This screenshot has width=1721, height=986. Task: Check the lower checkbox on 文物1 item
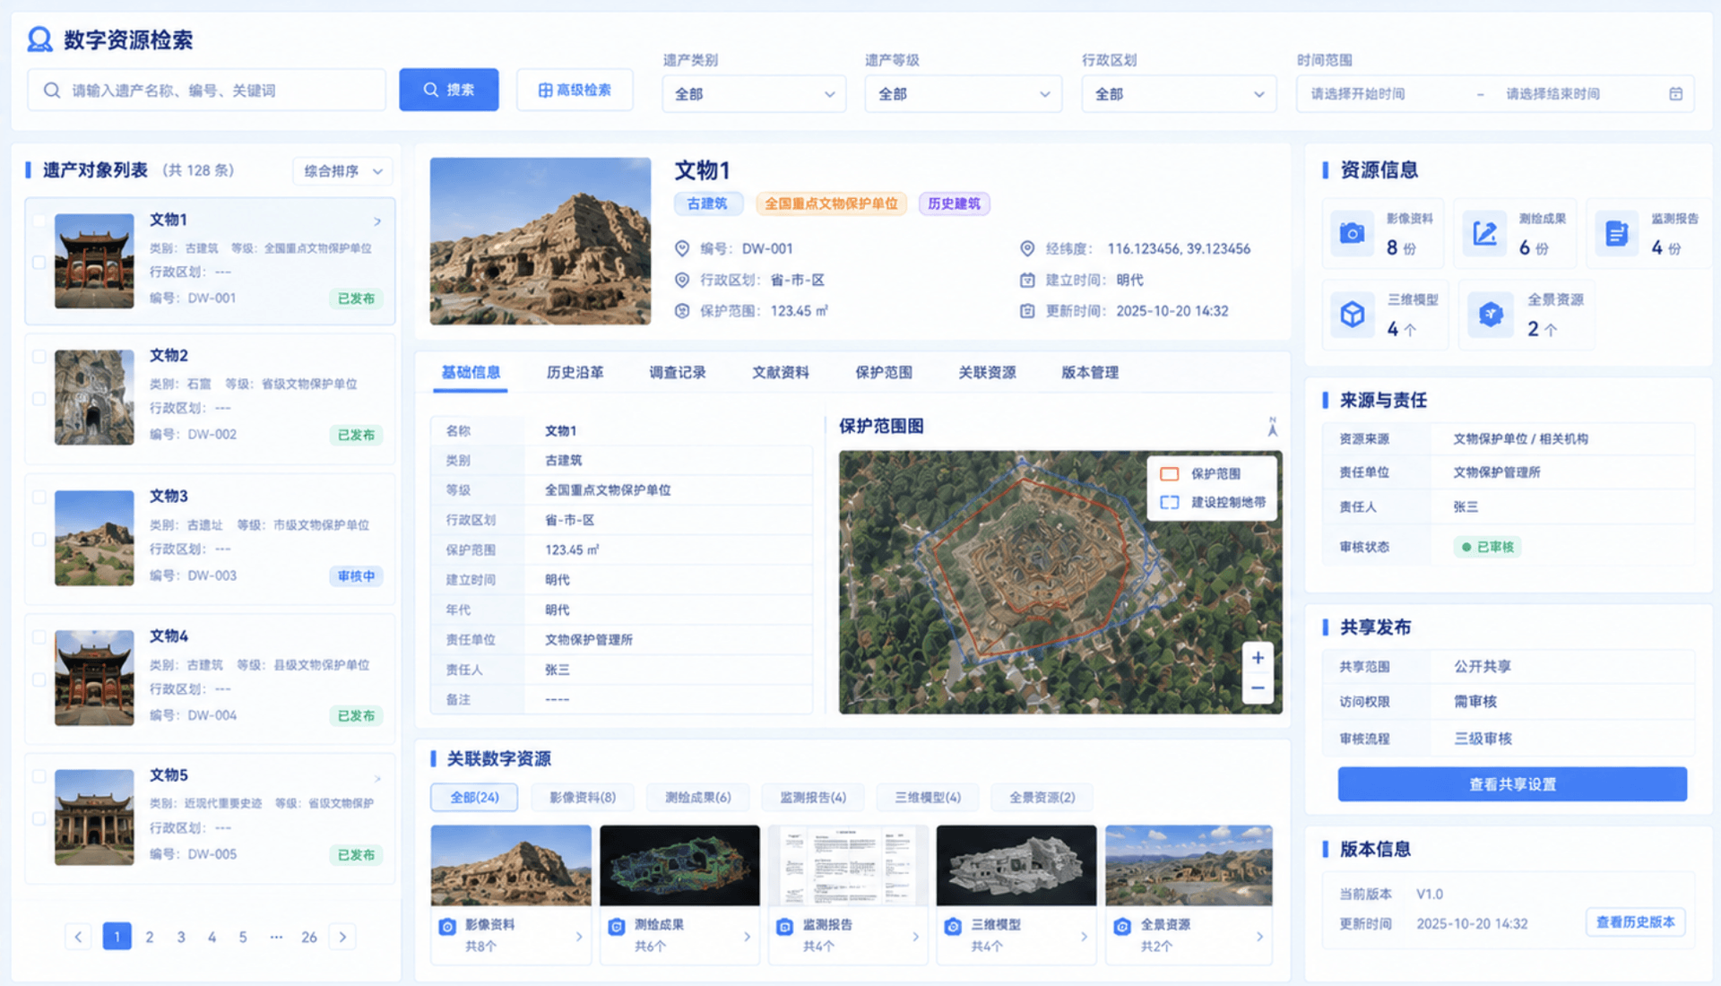click(x=39, y=263)
